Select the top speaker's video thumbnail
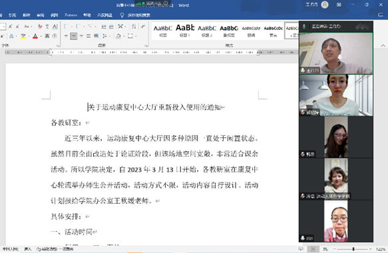The width and height of the screenshot is (388, 253). point(336,53)
